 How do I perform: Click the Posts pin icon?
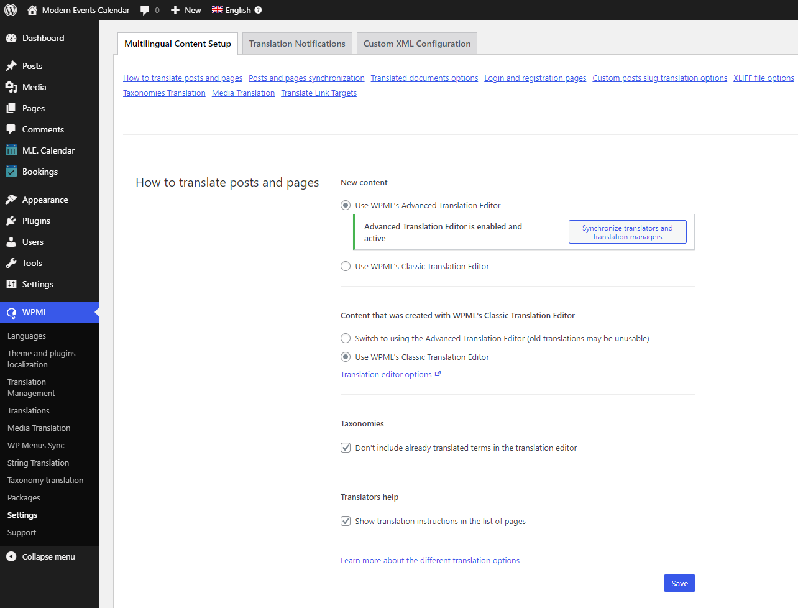pos(11,66)
